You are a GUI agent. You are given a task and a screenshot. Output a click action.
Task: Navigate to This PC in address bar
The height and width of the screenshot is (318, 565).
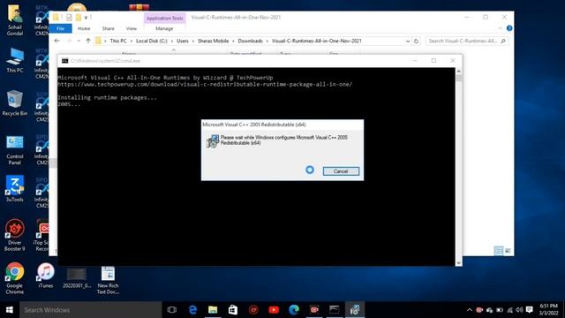click(118, 42)
